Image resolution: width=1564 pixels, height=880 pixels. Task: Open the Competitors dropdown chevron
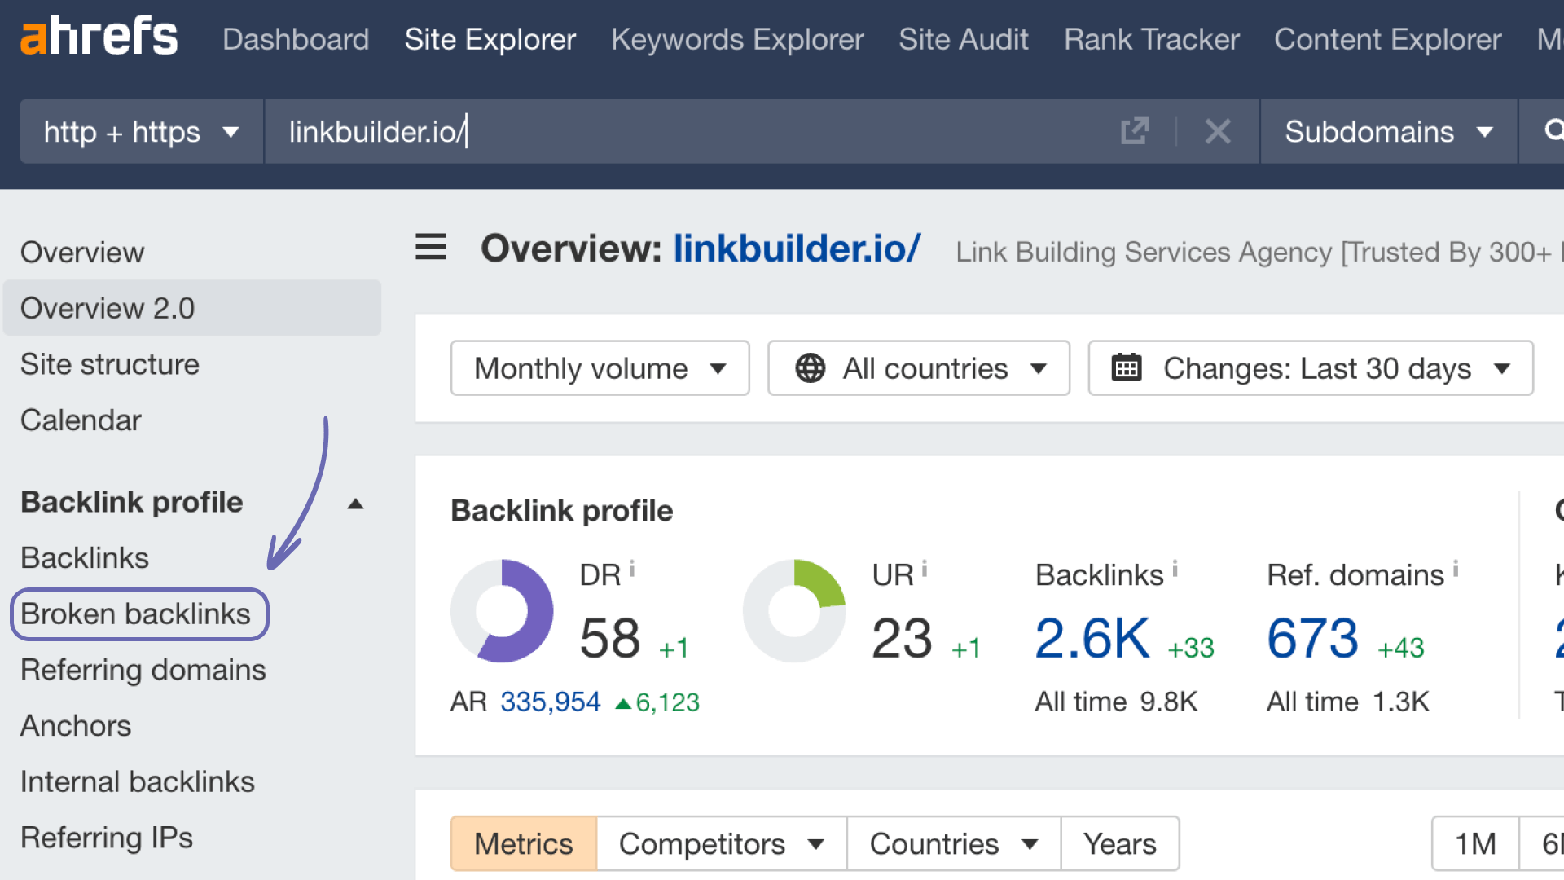click(x=817, y=844)
